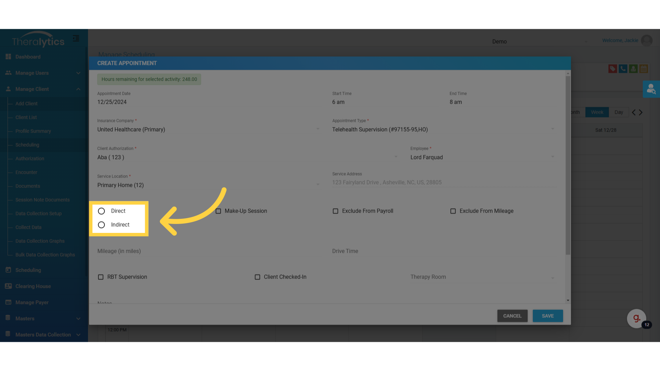
Task: Expand the Therapy Room dropdown
Action: click(x=482, y=277)
